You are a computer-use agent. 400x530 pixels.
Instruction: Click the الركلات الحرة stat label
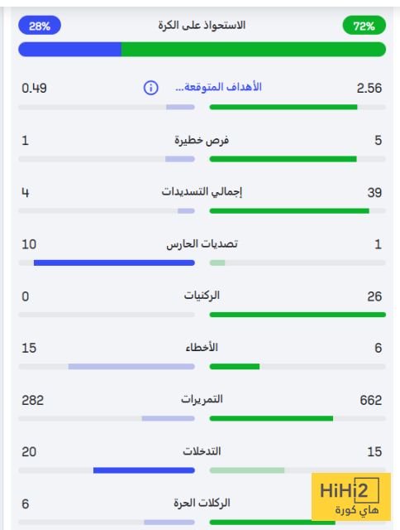click(x=202, y=503)
